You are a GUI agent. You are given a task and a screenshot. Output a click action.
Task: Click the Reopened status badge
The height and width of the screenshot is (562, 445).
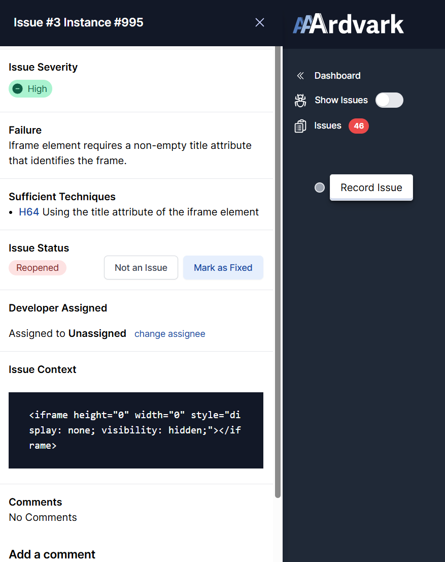coord(38,268)
